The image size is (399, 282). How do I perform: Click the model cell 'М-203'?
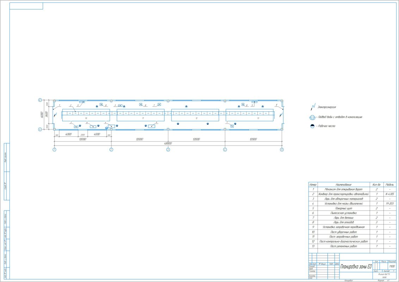click(x=390, y=204)
